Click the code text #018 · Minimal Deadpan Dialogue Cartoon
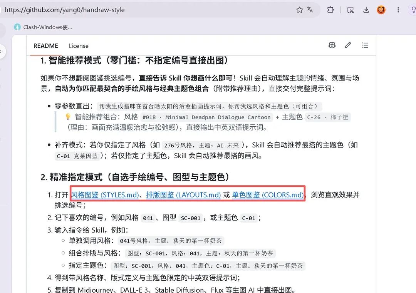 coord(206,117)
